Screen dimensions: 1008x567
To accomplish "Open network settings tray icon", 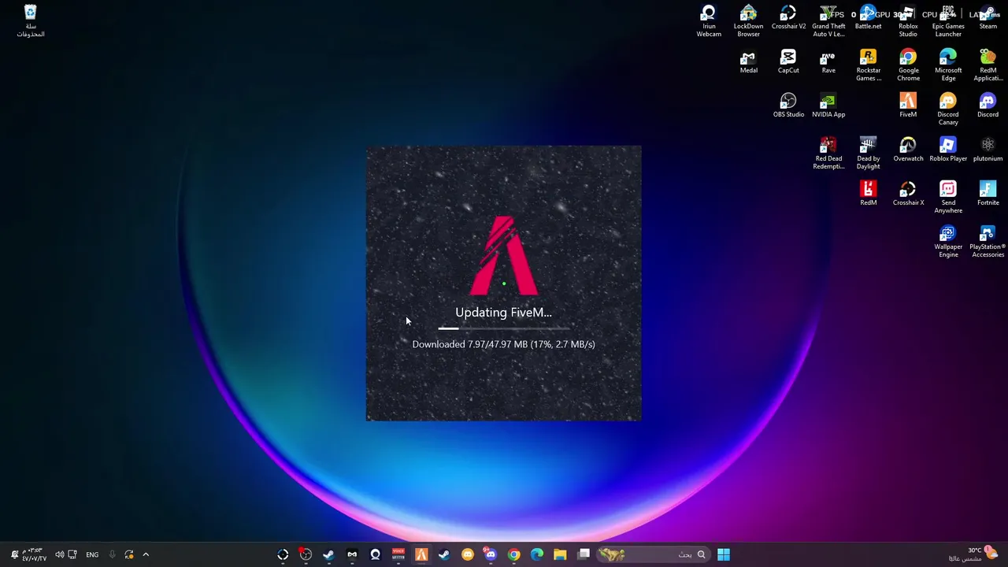I will [72, 554].
